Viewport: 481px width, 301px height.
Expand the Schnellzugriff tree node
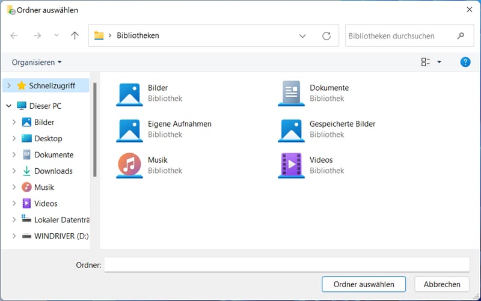coord(8,86)
